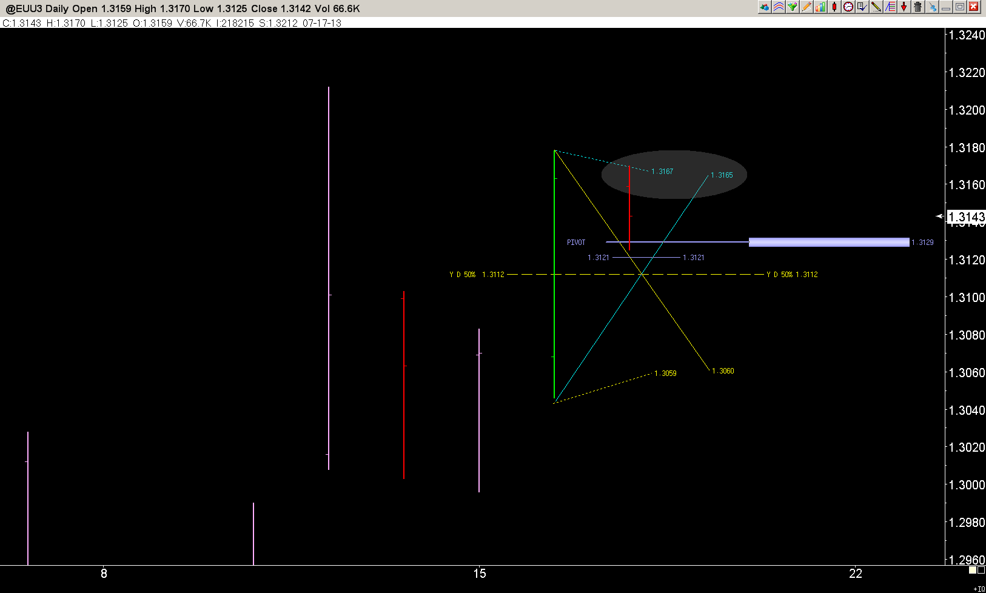
Task: Open the colored bar chart studies icon
Action: tap(820, 7)
